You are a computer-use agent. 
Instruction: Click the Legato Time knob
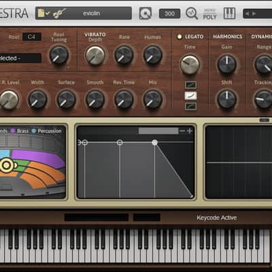coord(190,65)
